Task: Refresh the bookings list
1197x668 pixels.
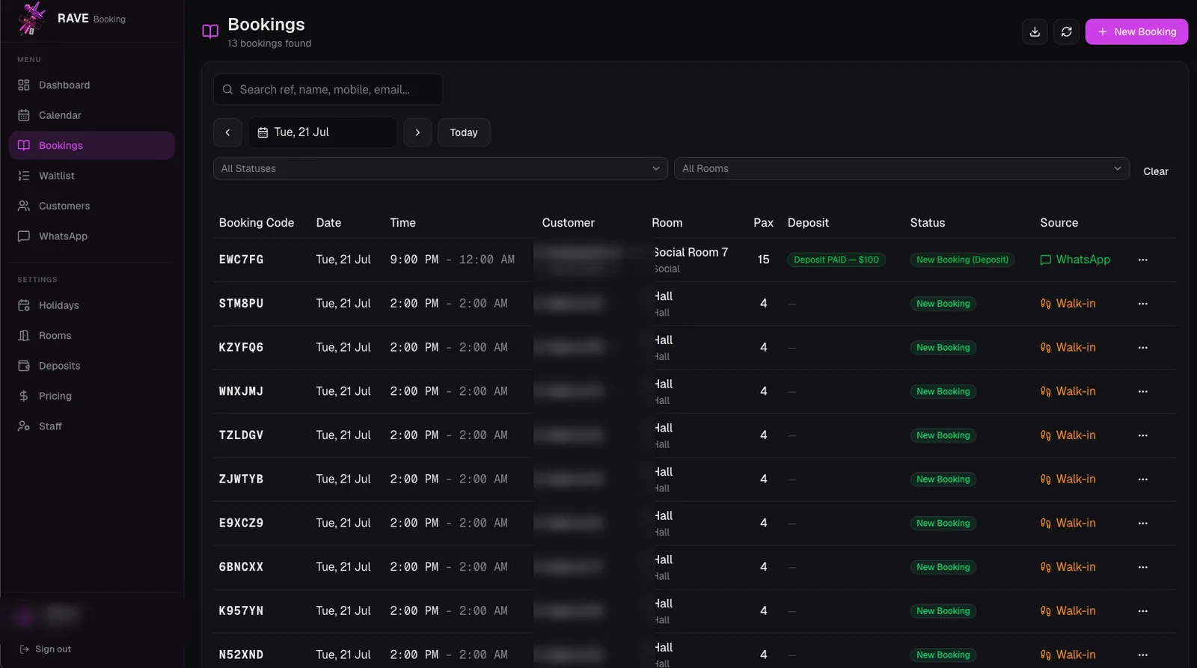Action: (1067, 31)
